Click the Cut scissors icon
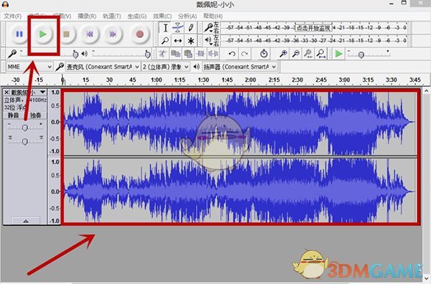This screenshot has width=431, height=284. click(x=163, y=54)
